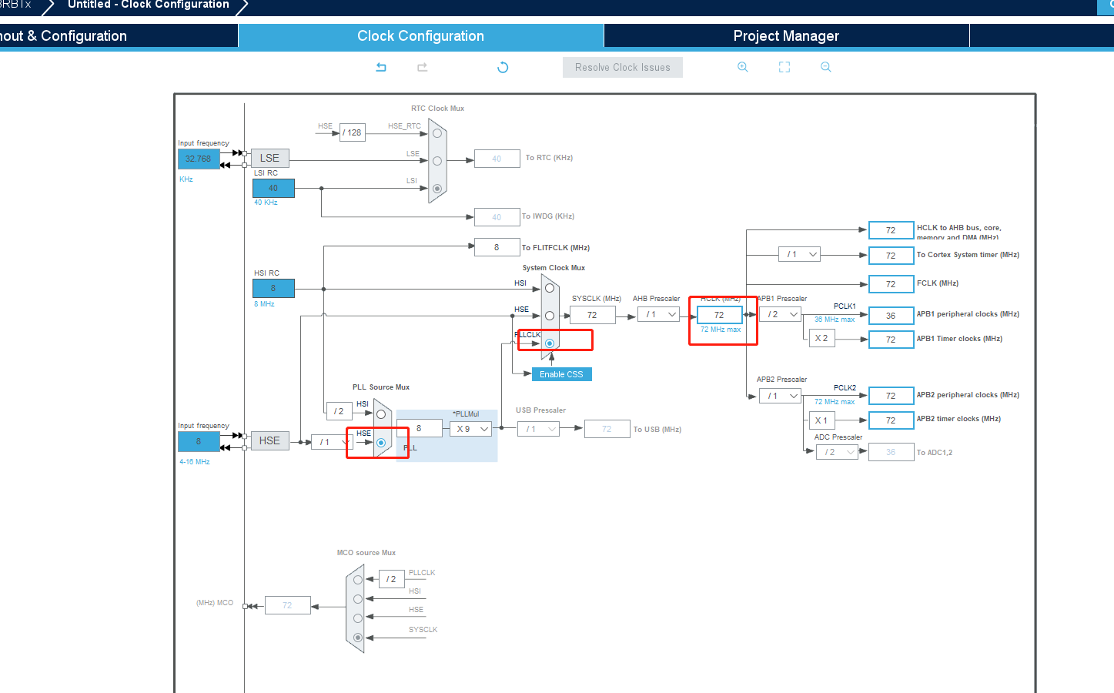This screenshot has width=1114, height=693.
Task: Click SYSCLK (MHz) value box
Action: coord(593,315)
